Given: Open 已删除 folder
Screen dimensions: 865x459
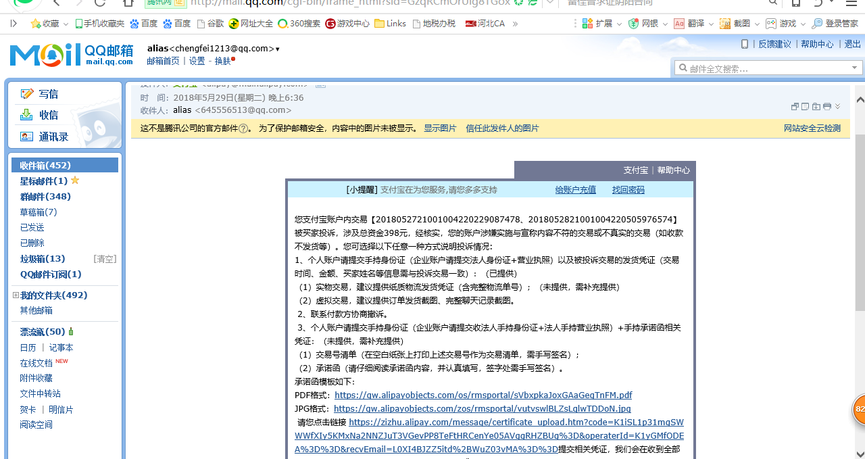Looking at the screenshot, I should coord(32,243).
